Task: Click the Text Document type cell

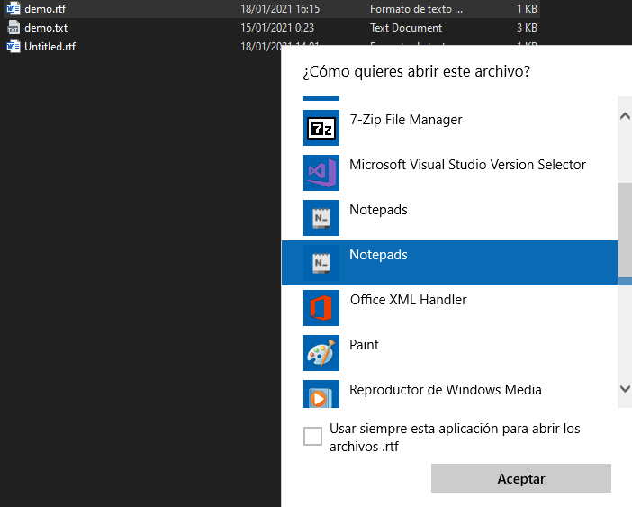Action: (406, 28)
